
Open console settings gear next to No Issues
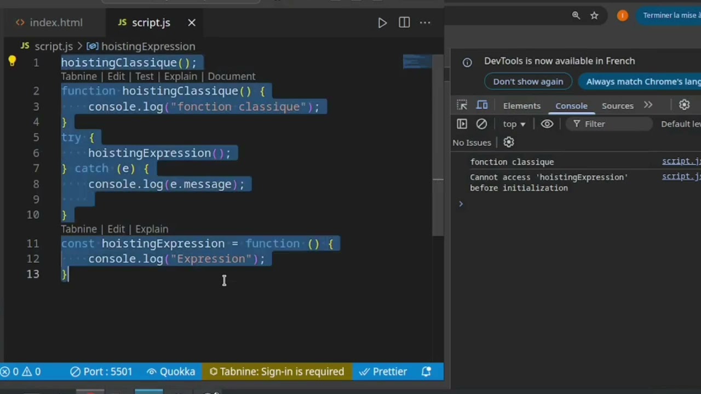coord(509,142)
